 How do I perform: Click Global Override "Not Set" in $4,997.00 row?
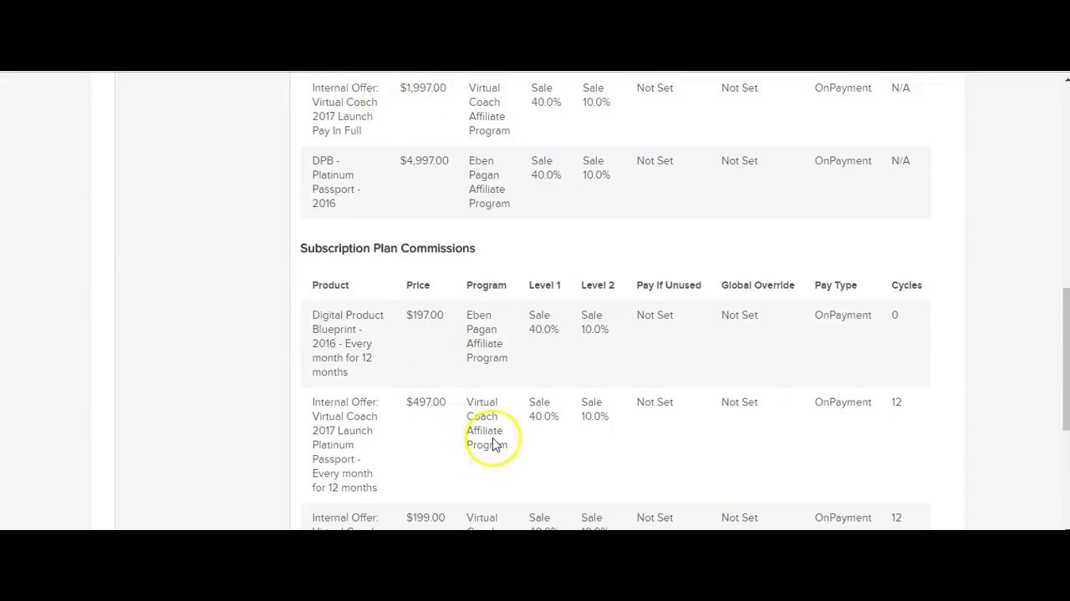(739, 160)
